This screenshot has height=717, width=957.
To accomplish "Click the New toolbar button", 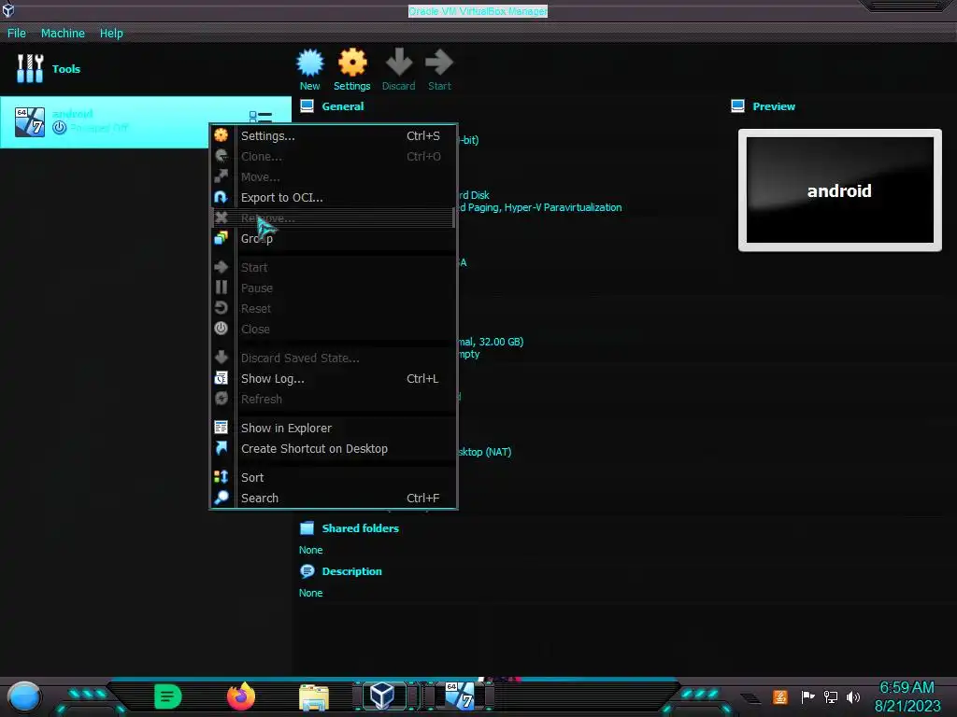I will (x=309, y=69).
